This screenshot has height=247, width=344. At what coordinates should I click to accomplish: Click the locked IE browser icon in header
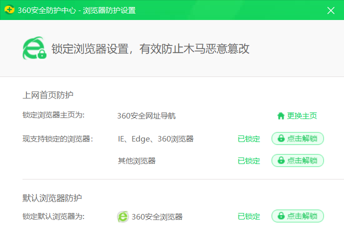34,48
